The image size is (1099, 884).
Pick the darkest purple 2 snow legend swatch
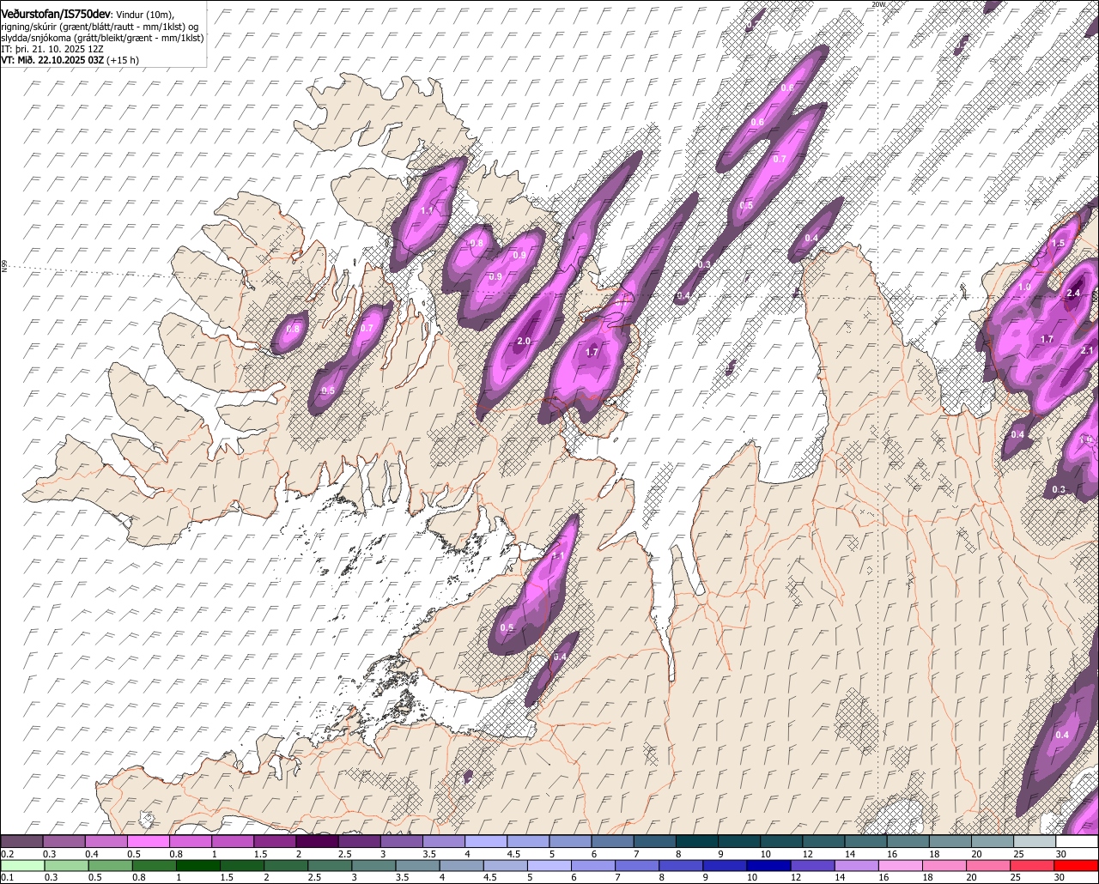click(x=318, y=841)
